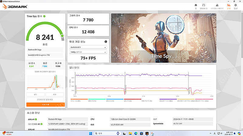Select the 2024-06-11 17:31 time value
The height and width of the screenshot is (136, 243).
click(x=193, y=119)
